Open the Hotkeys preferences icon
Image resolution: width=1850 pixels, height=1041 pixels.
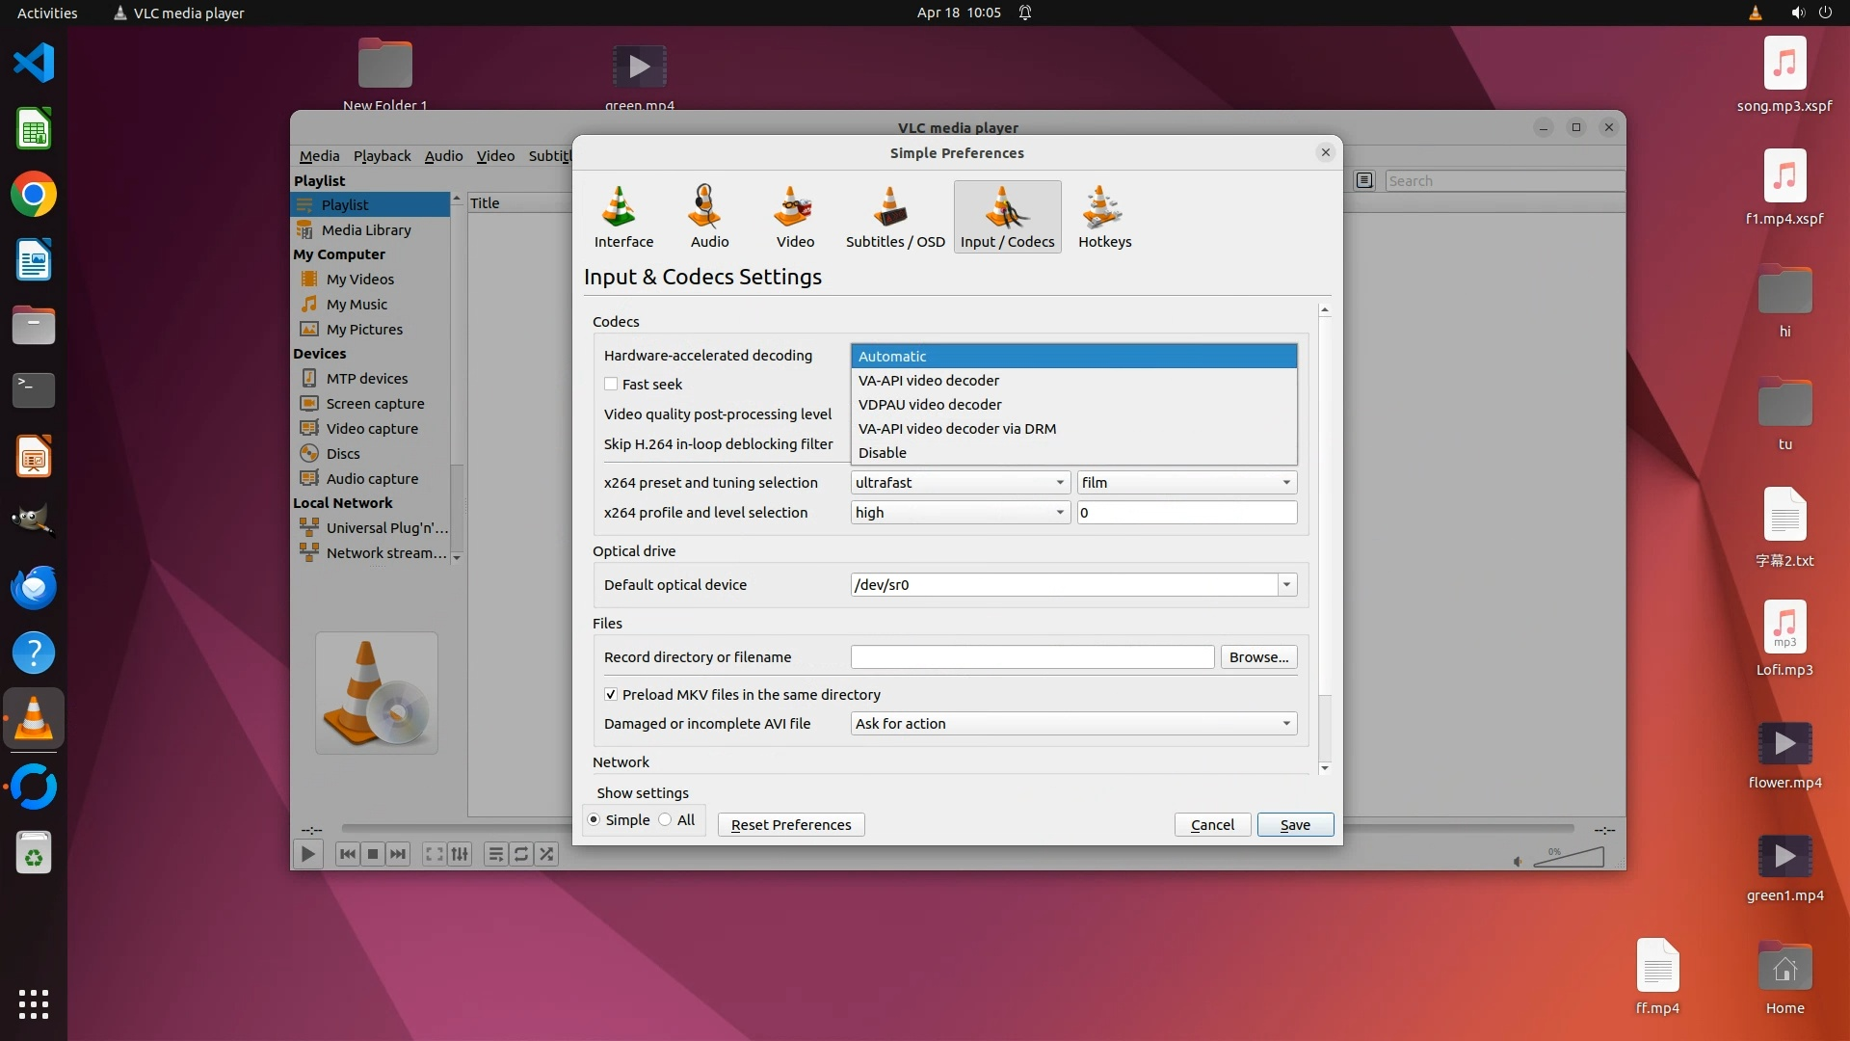pos(1104,217)
